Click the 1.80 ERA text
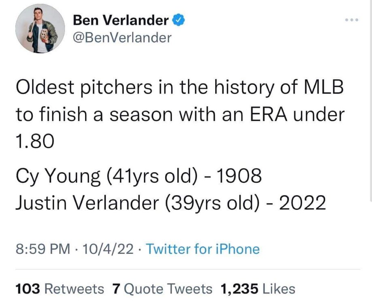The height and width of the screenshot is (303, 372). (35, 141)
